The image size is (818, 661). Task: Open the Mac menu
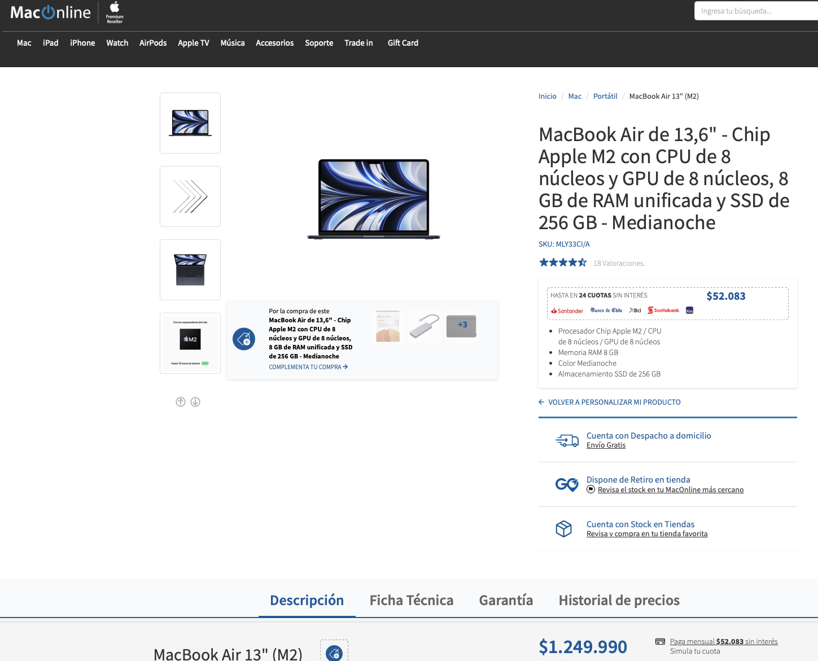(x=24, y=43)
